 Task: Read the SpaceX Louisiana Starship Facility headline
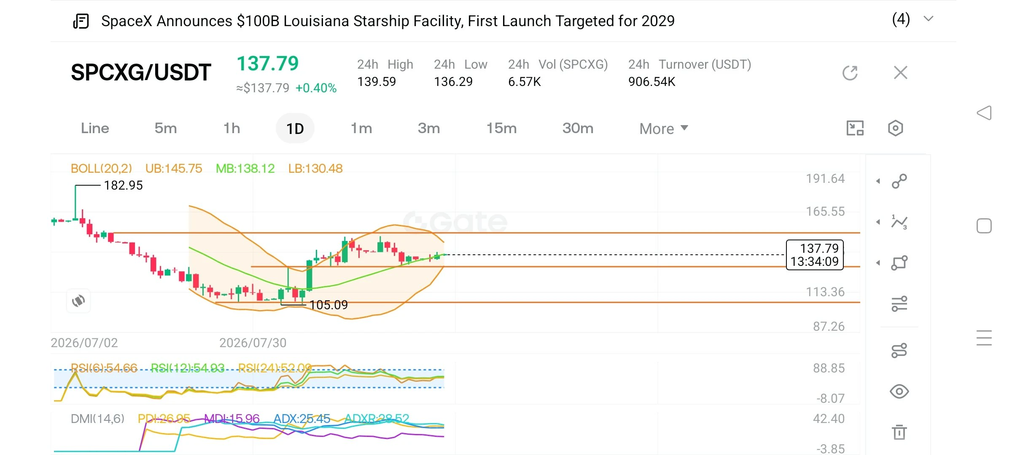[388, 21]
